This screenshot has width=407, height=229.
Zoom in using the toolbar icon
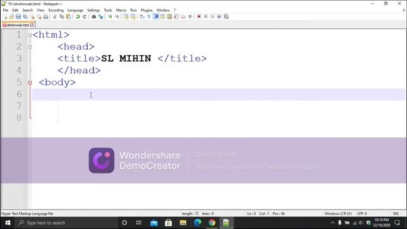(x=110, y=17)
